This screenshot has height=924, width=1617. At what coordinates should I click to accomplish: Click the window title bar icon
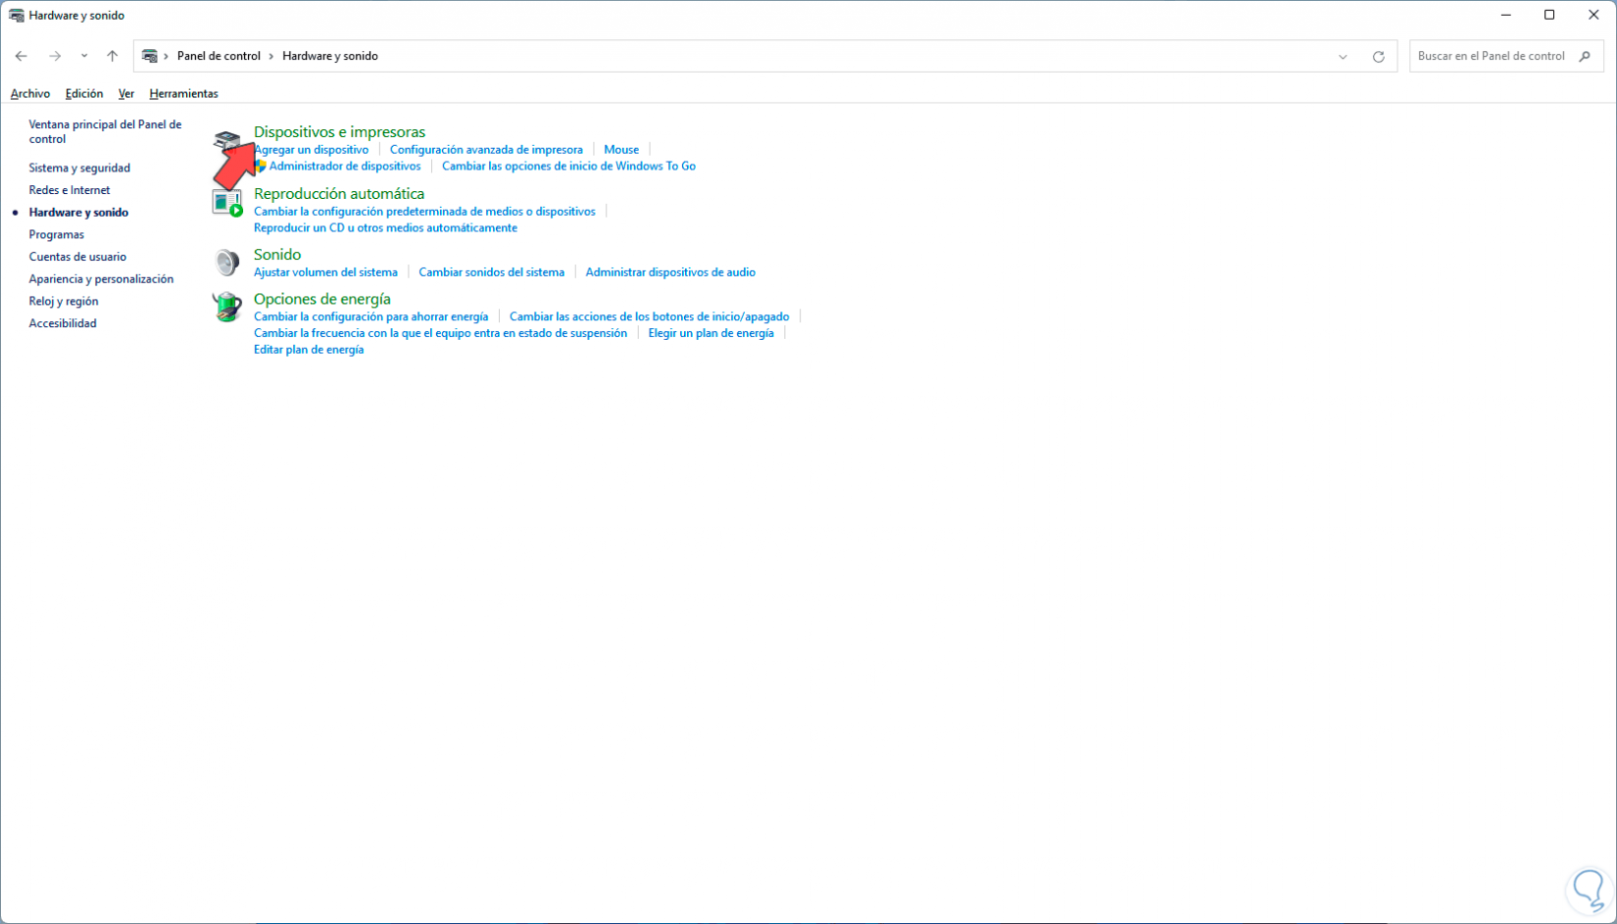tap(17, 16)
